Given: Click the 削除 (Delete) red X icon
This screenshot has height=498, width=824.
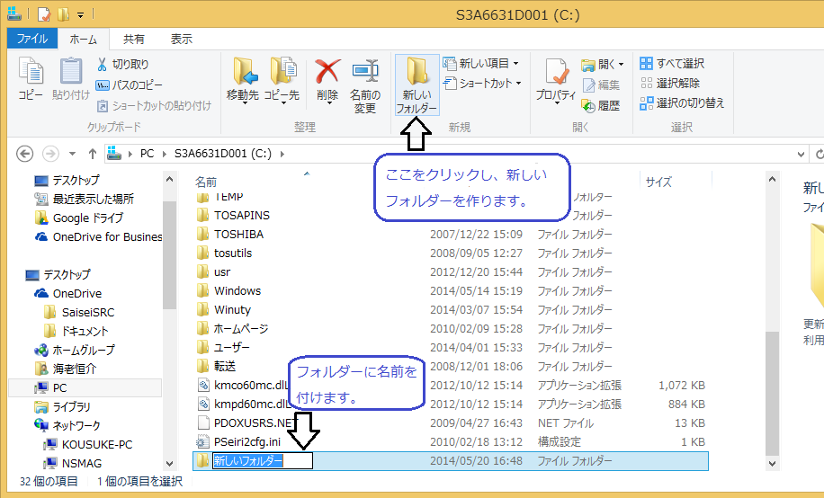Looking at the screenshot, I should pyautogui.click(x=327, y=81).
